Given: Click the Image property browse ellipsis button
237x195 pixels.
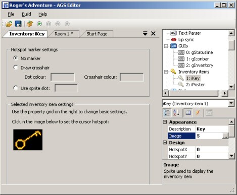Looking at the screenshot, I should (225, 136).
